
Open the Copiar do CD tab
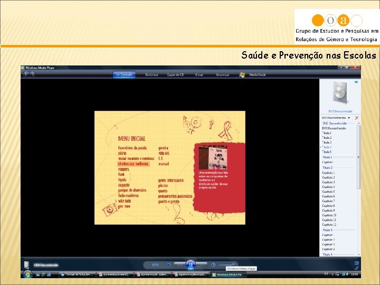coord(175,74)
